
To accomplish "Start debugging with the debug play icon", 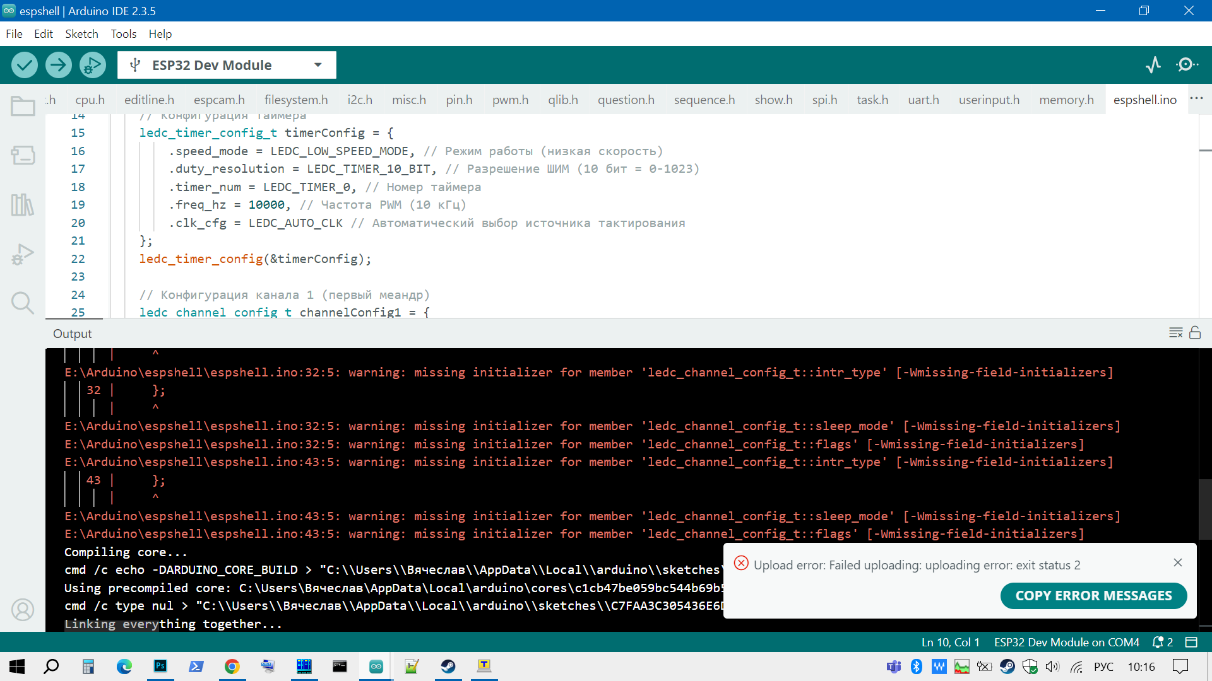I will tap(93, 65).
